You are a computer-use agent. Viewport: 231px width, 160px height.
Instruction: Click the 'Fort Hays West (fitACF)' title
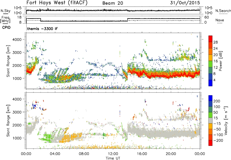(x=57, y=3)
